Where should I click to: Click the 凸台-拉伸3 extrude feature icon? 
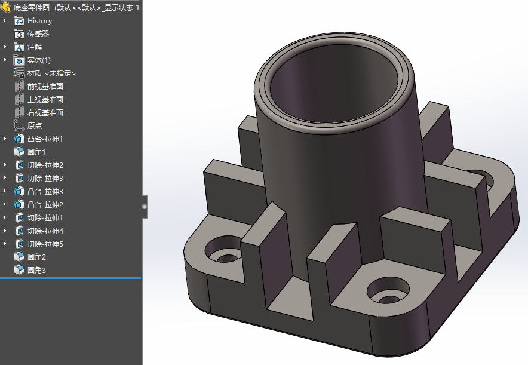tap(19, 191)
